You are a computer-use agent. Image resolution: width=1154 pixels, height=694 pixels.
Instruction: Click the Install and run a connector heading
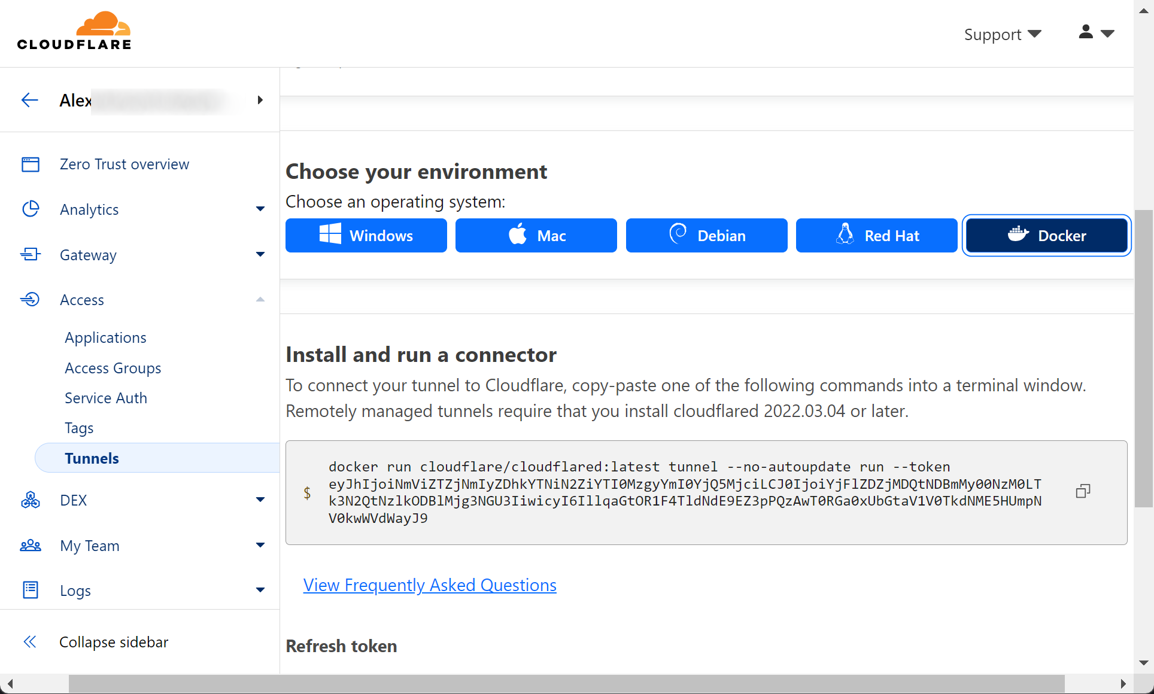tap(421, 355)
